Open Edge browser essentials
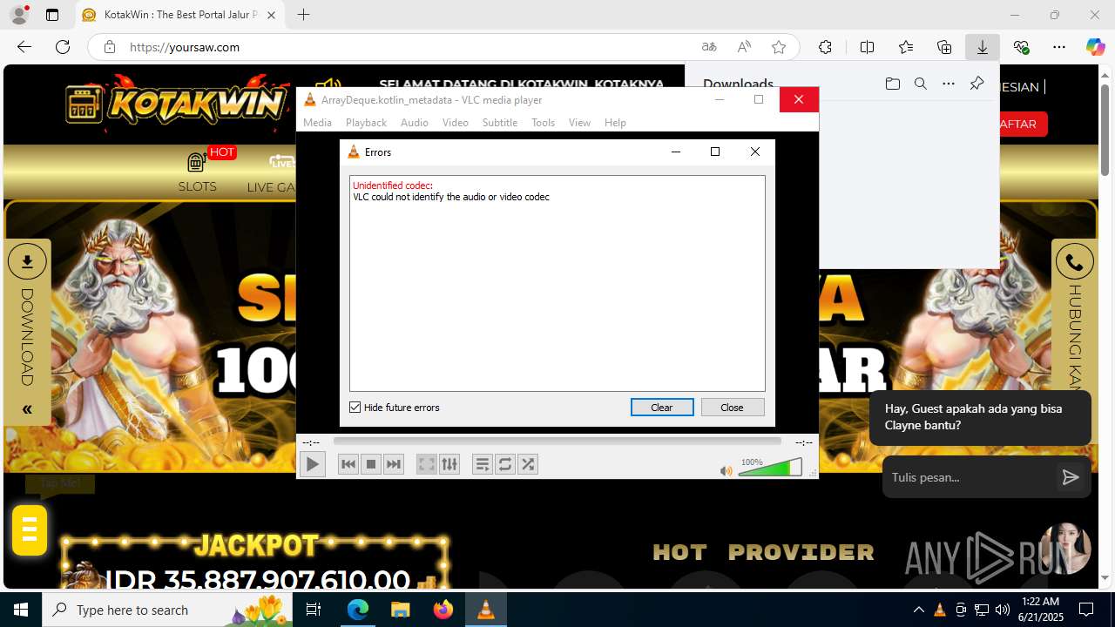Viewport: 1115px width, 627px height. [x=1021, y=47]
